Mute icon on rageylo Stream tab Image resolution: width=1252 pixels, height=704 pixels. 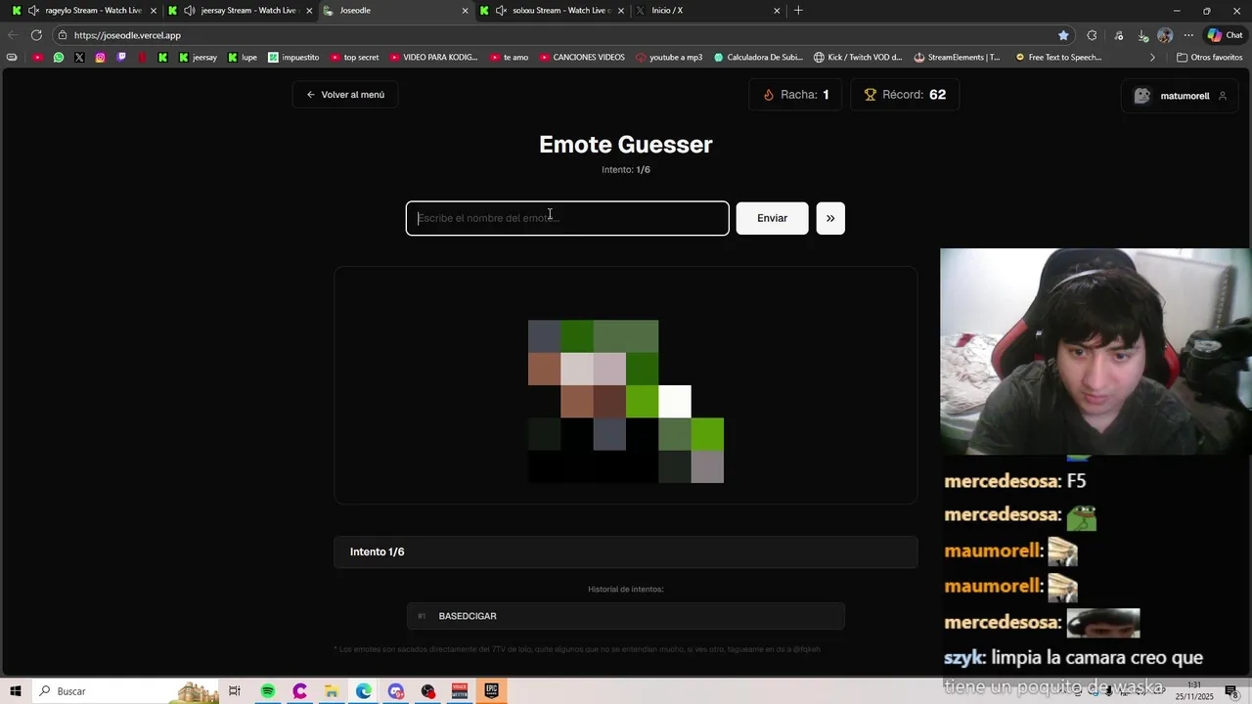click(34, 11)
